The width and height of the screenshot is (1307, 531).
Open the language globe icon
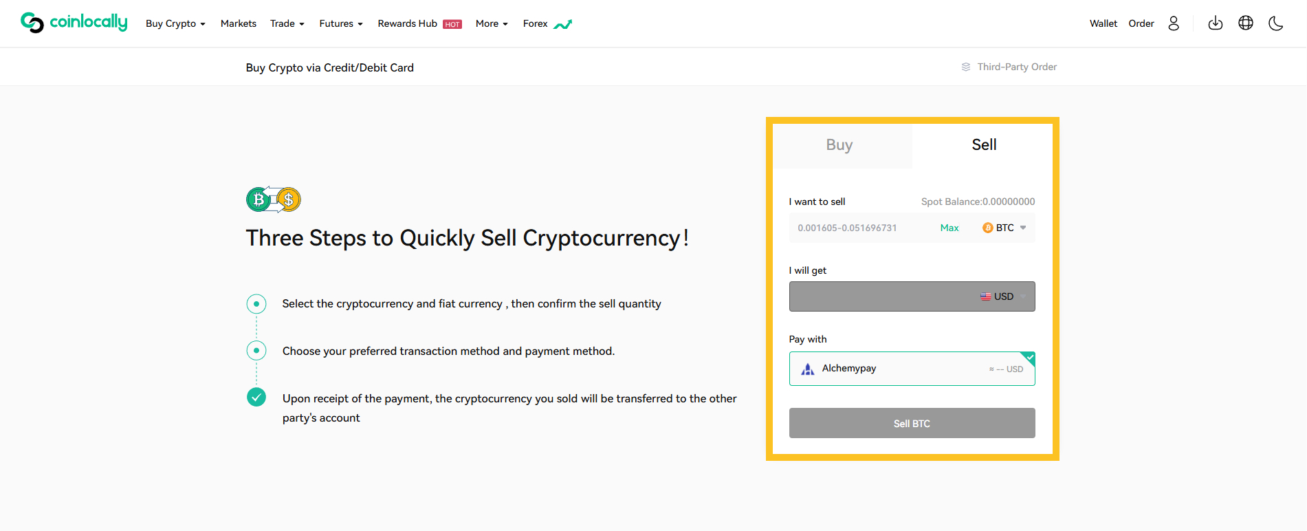(x=1246, y=23)
